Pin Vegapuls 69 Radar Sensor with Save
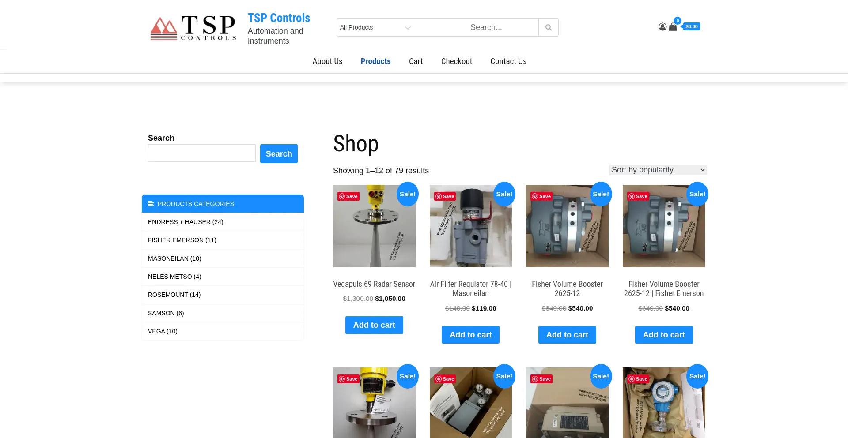The width and height of the screenshot is (848, 438). click(348, 196)
